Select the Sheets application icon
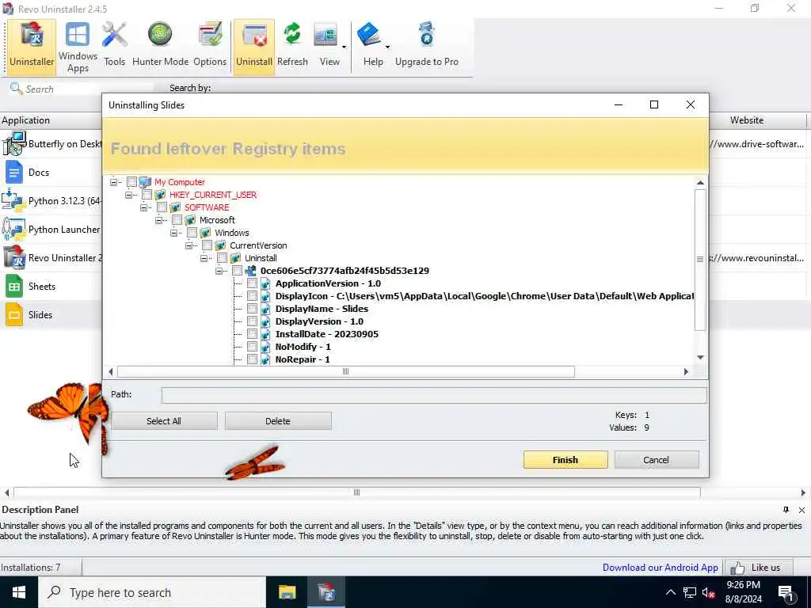Screen dimensions: 811x608 14,286
